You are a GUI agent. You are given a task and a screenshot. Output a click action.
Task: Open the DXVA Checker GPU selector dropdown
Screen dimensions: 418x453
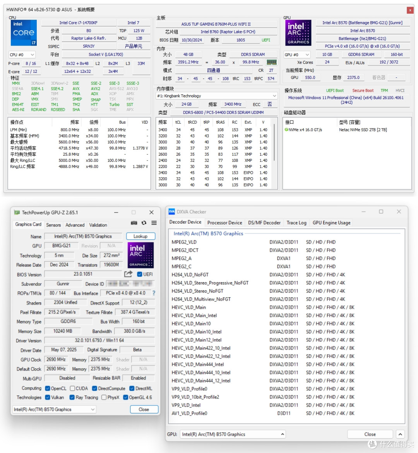pyautogui.click(x=233, y=434)
